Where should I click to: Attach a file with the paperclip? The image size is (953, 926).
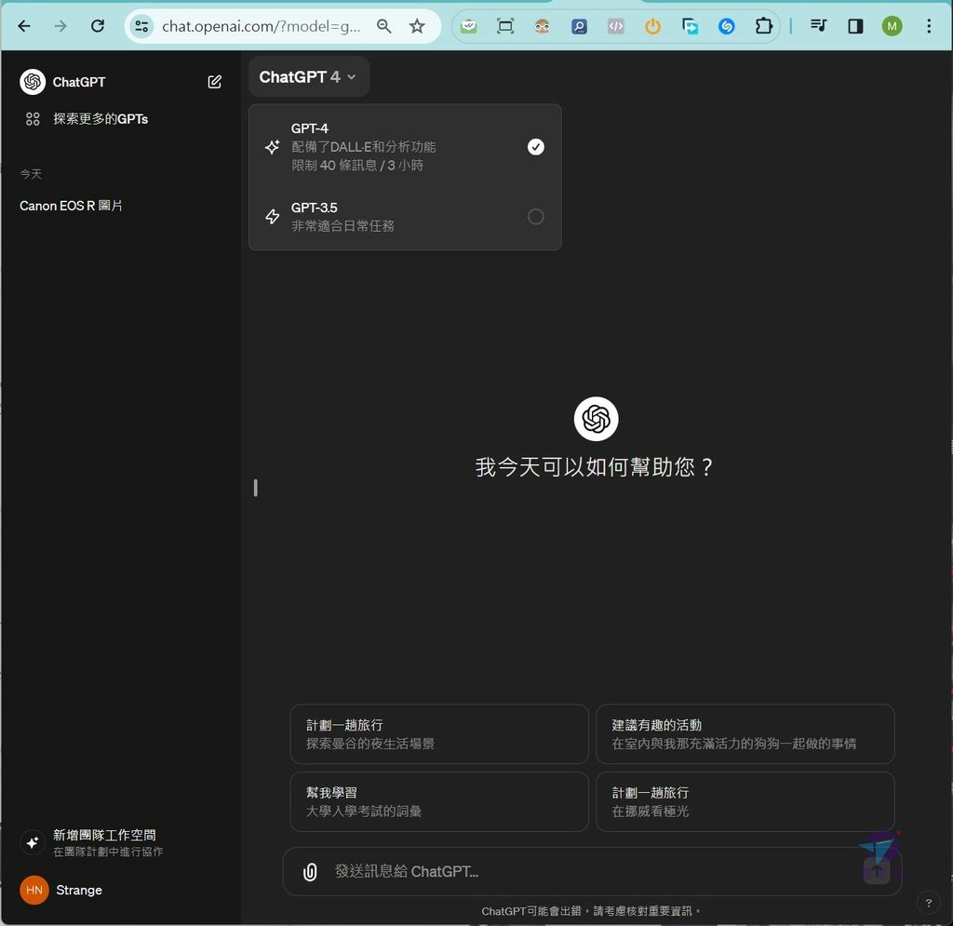point(310,872)
